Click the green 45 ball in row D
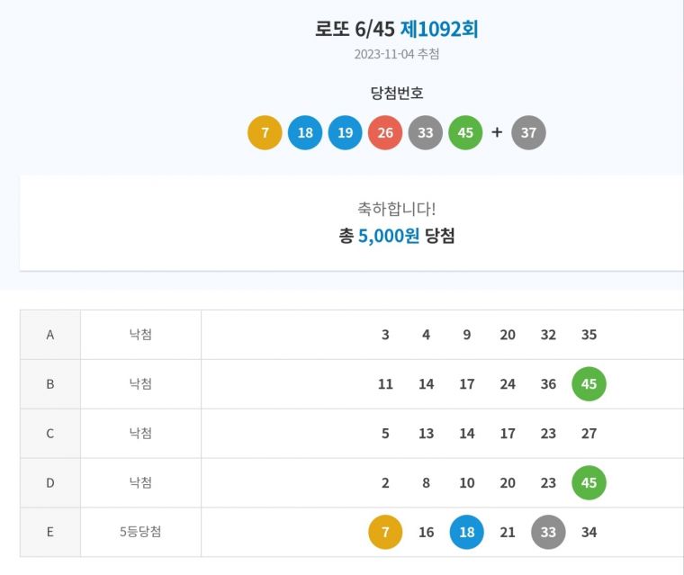684x575 pixels. click(x=589, y=483)
